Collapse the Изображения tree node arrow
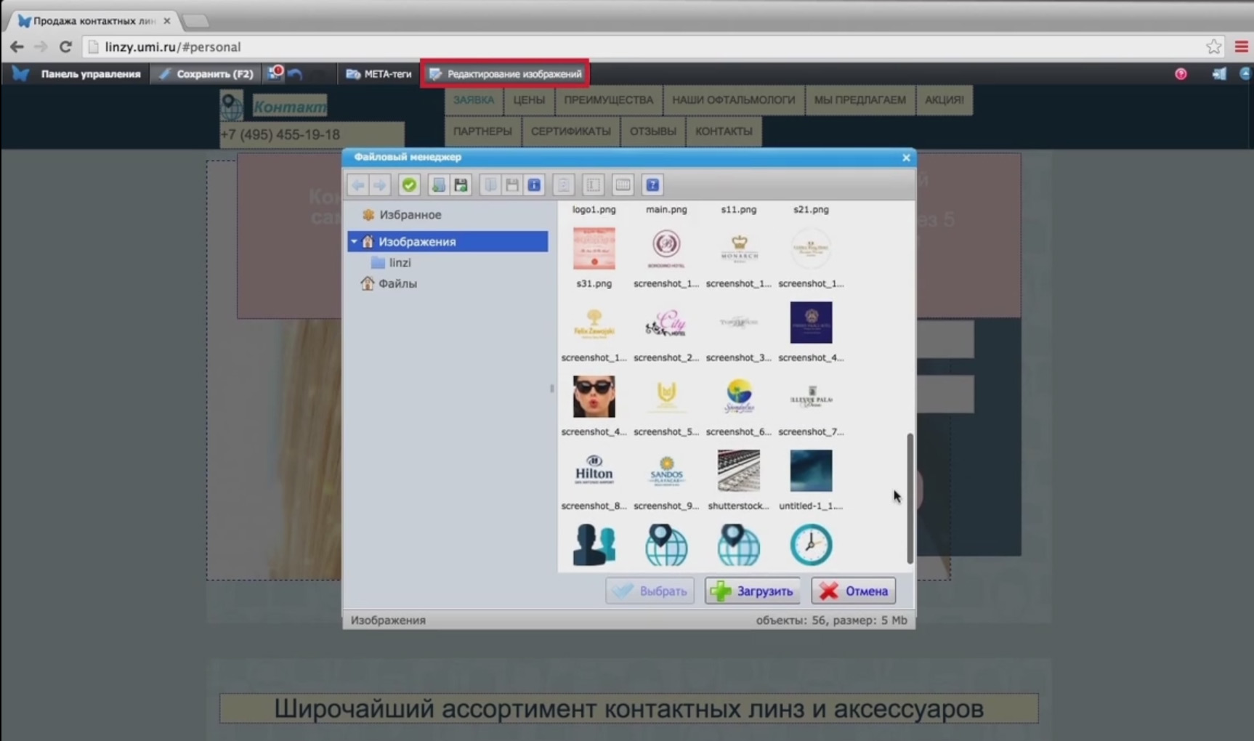Viewport: 1254px width, 741px height. coord(354,241)
